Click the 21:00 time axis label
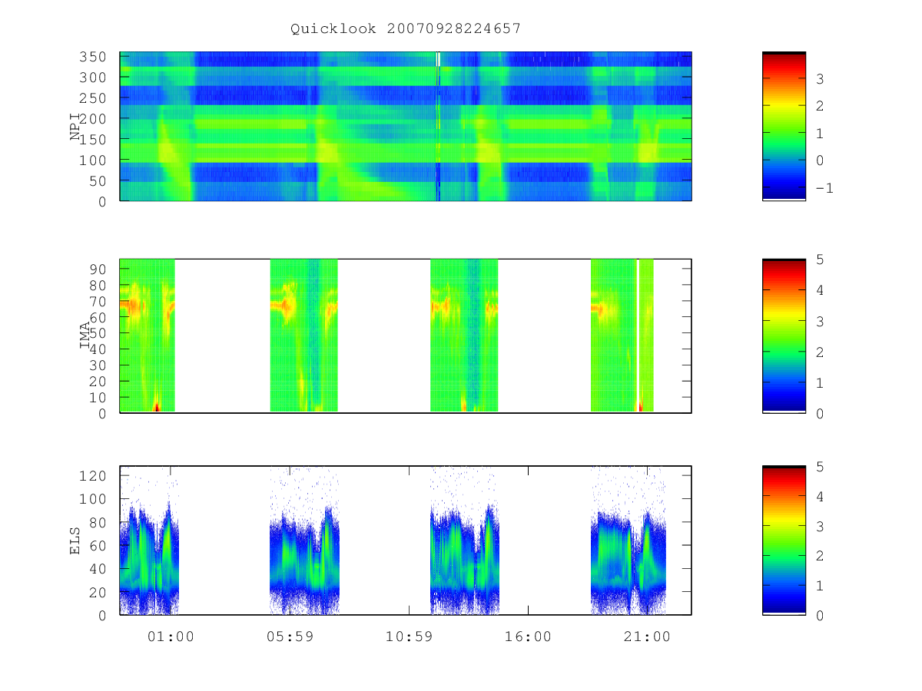 click(x=647, y=636)
